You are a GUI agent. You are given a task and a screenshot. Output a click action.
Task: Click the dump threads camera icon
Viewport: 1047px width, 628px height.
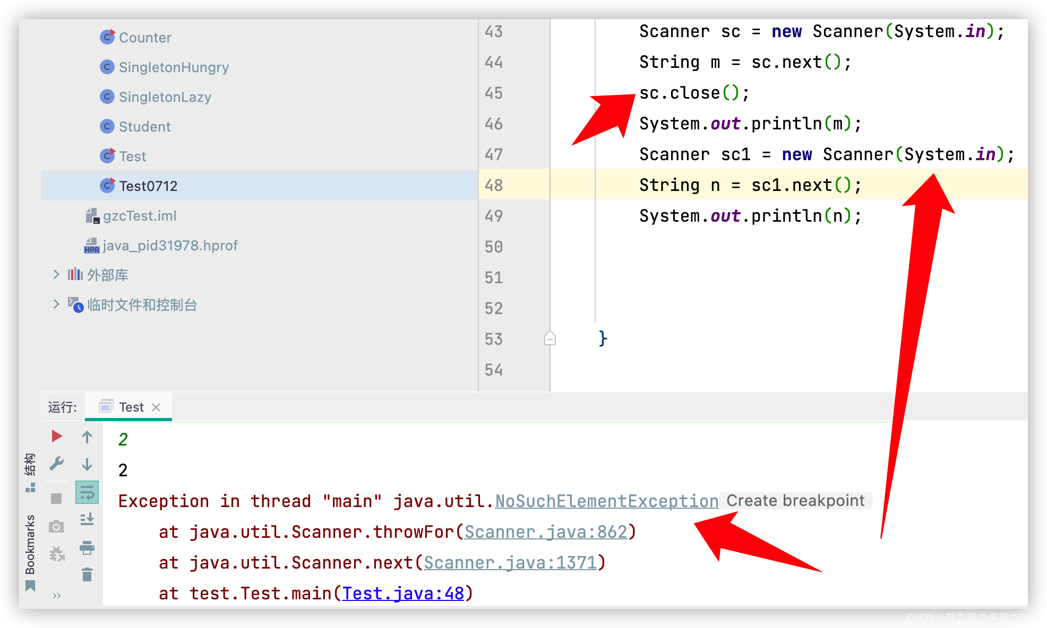56,526
